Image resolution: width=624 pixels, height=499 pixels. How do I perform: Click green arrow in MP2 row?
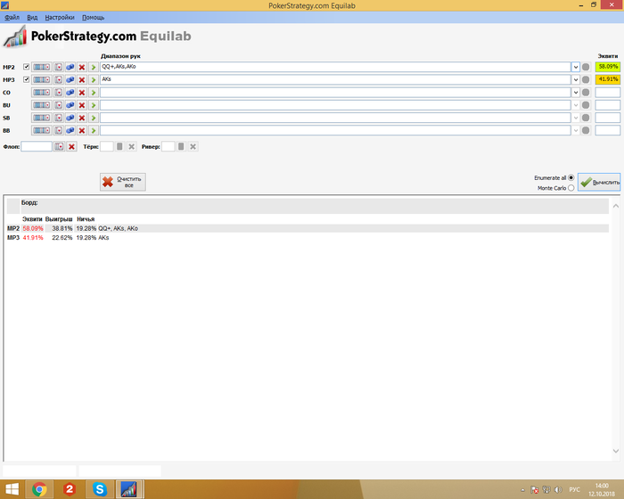[94, 67]
